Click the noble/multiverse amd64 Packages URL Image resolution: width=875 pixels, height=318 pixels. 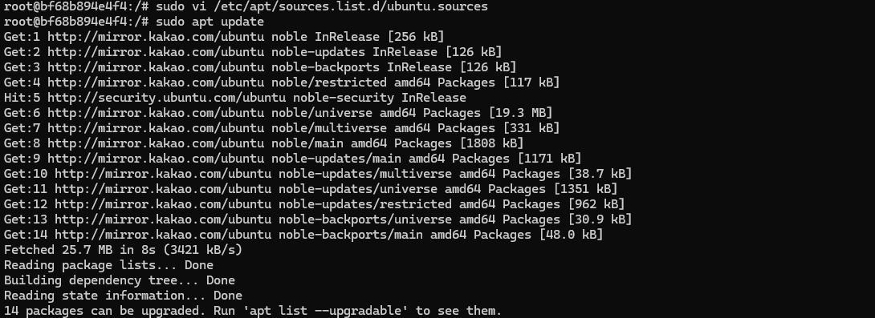pyautogui.click(x=156, y=128)
